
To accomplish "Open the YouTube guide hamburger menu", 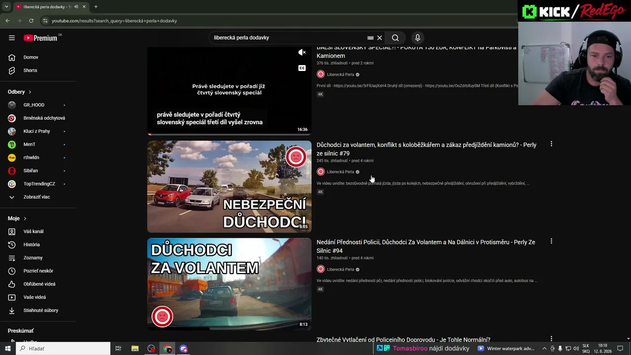I will [x=12, y=38].
